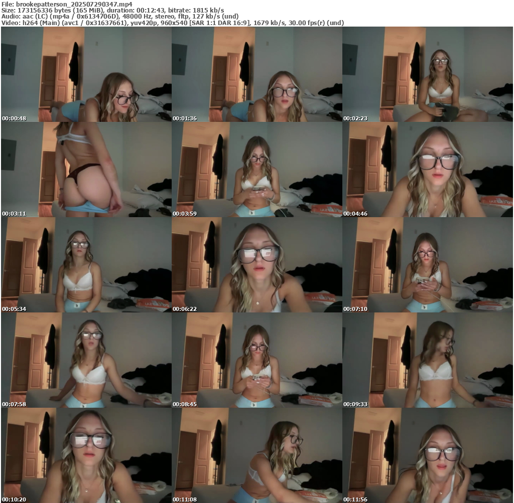Image resolution: width=514 pixels, height=503 pixels.
Task: Select the frame marked 00:02:23
Action: (x=428, y=74)
